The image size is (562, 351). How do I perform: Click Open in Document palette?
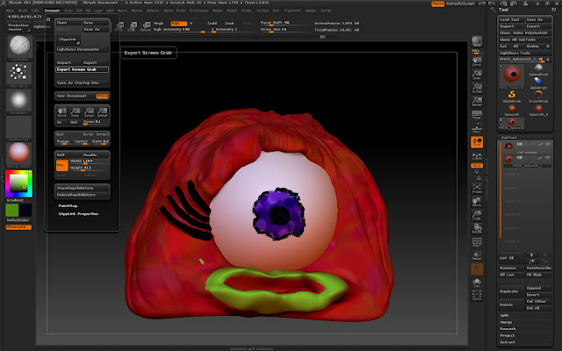tap(68, 23)
